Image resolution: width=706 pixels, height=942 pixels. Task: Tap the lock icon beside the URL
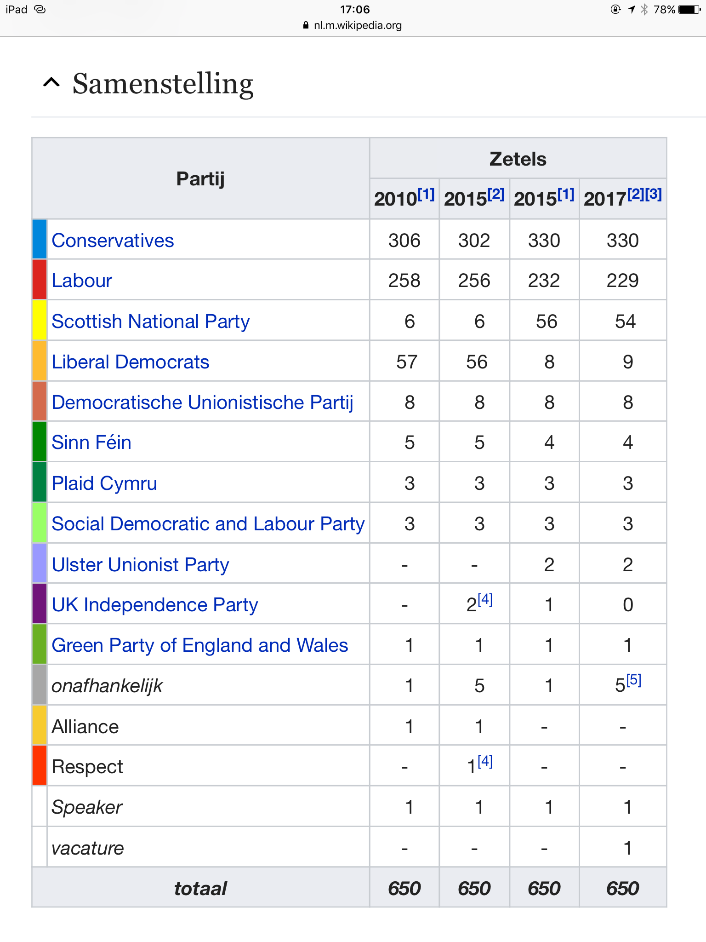click(x=306, y=26)
